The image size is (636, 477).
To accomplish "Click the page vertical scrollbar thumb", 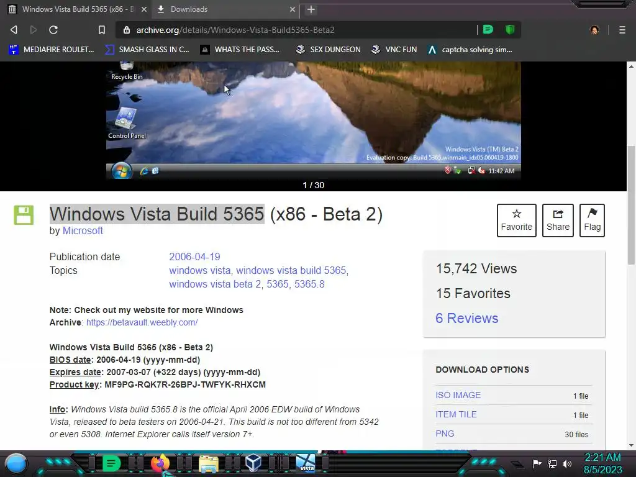I will coord(631,205).
